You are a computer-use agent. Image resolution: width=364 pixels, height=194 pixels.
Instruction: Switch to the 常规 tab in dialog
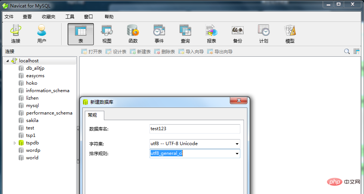[x=94, y=115]
